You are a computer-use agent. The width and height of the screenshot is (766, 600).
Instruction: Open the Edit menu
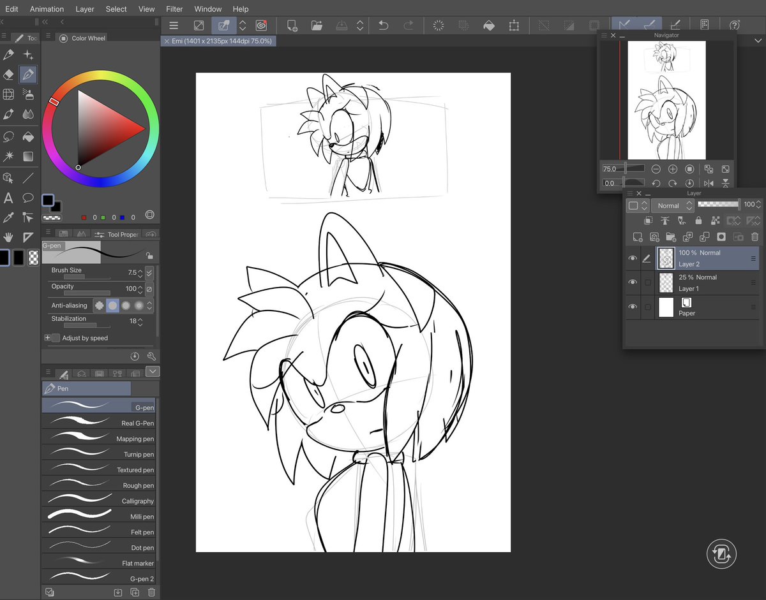(11, 9)
